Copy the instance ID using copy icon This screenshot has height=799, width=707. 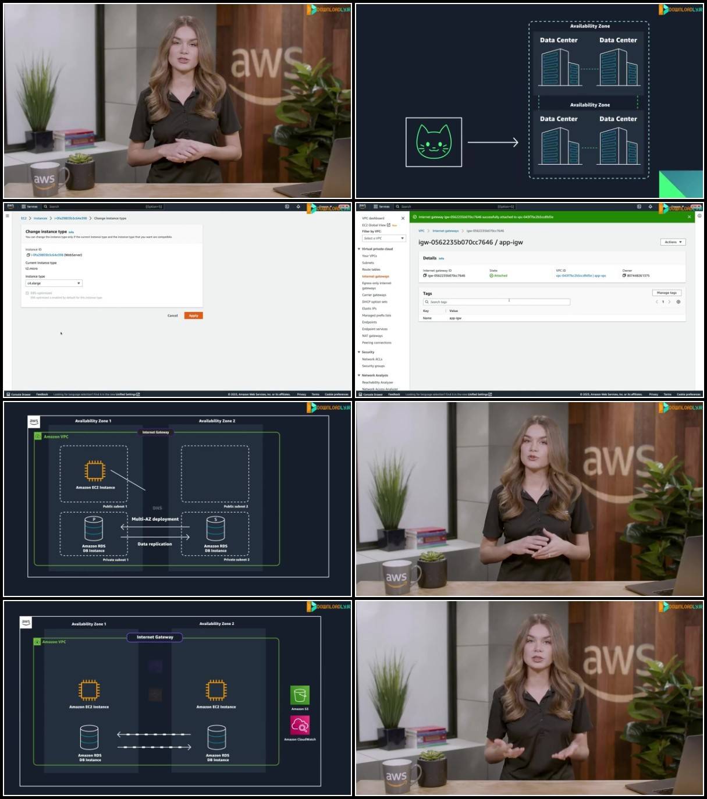(28, 255)
